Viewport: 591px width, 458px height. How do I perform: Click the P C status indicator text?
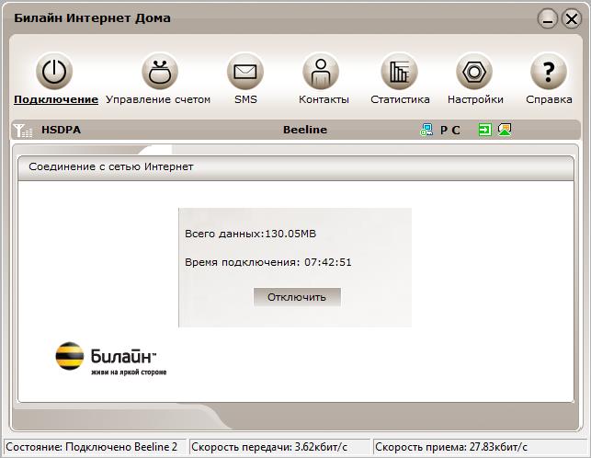pos(450,131)
